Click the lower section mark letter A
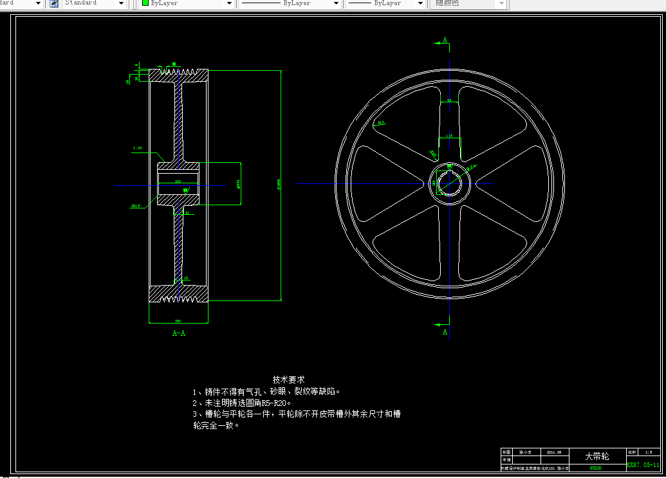 click(x=445, y=332)
